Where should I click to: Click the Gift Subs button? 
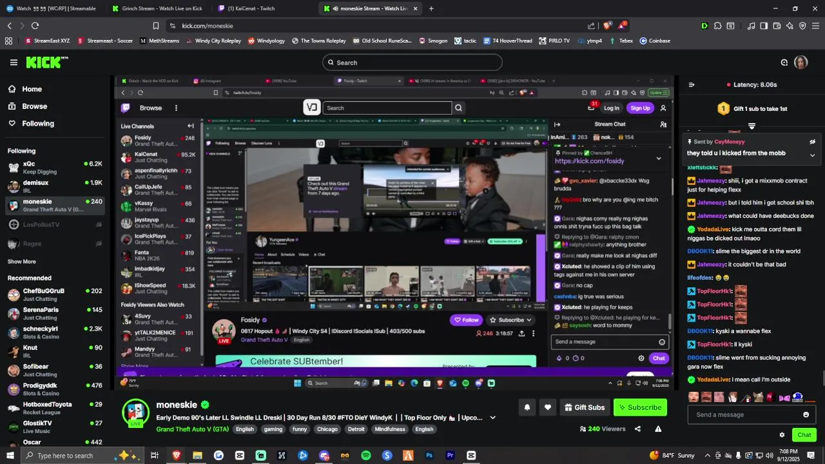pyautogui.click(x=585, y=407)
